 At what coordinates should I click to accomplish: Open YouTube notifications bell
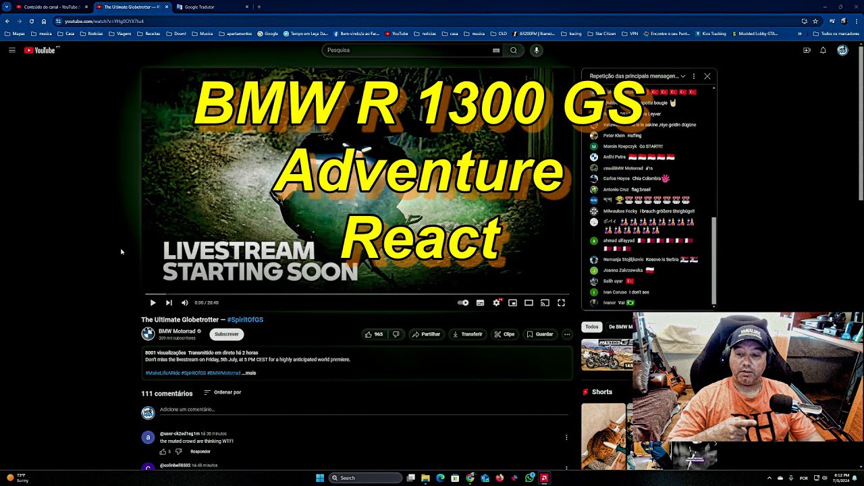(x=823, y=50)
